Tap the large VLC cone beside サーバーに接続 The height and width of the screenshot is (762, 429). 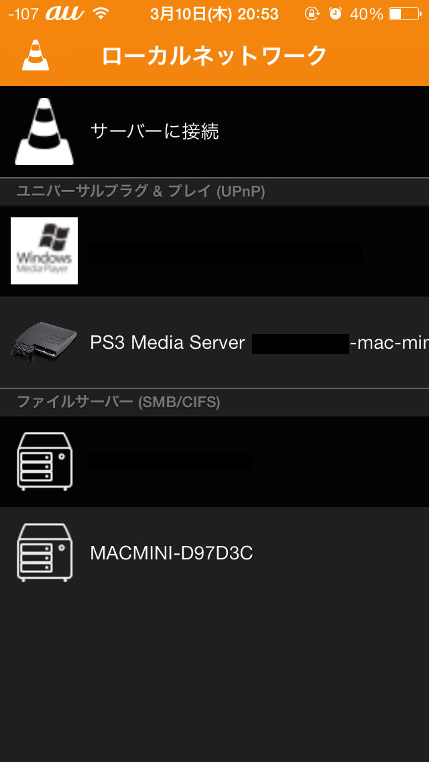point(44,131)
